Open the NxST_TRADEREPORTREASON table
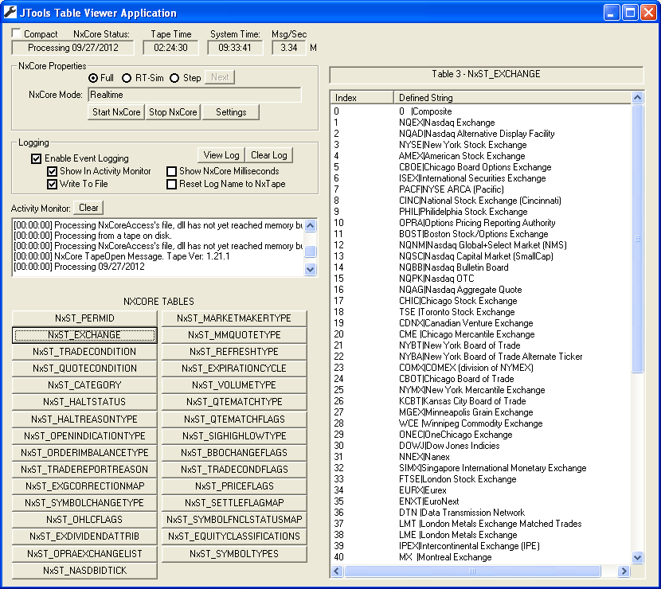Image resolution: width=661 pixels, height=589 pixels. click(84, 470)
